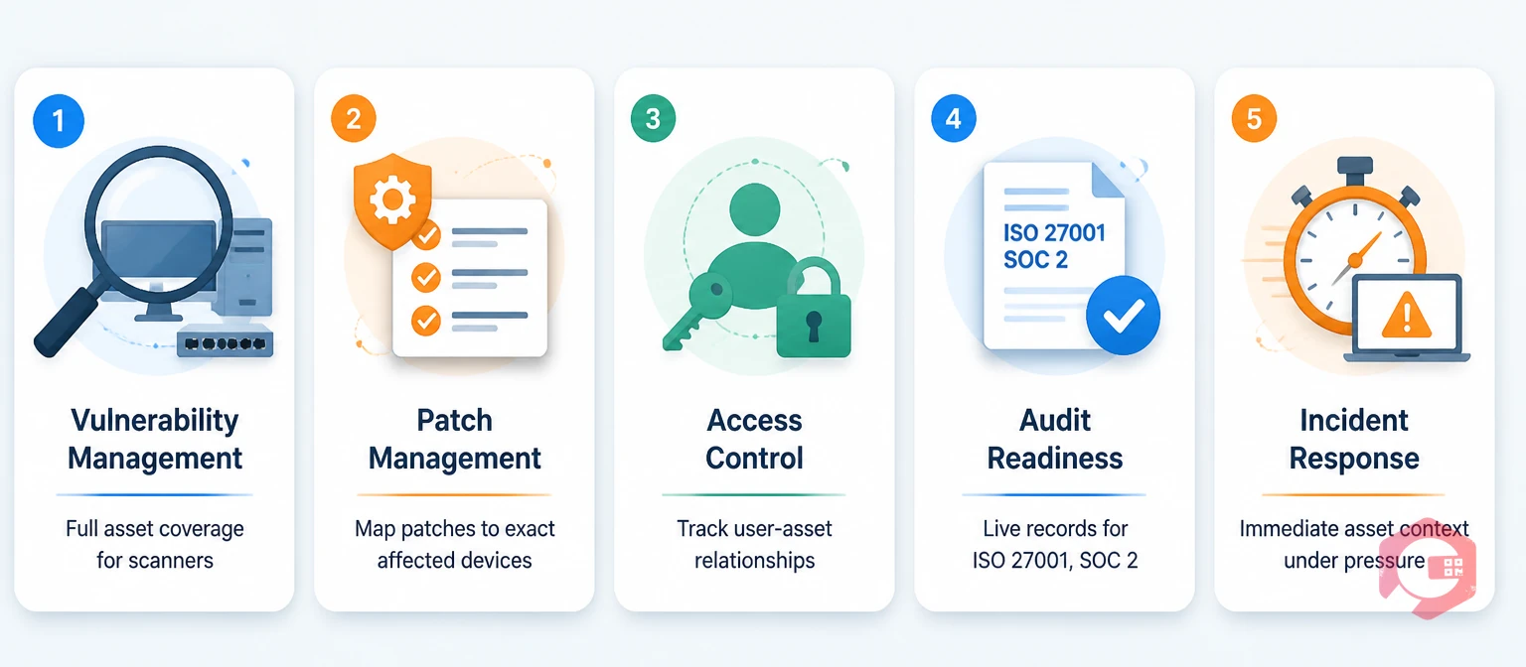Click the blue number 1 badge
This screenshot has height=667, width=1526.
[x=59, y=120]
